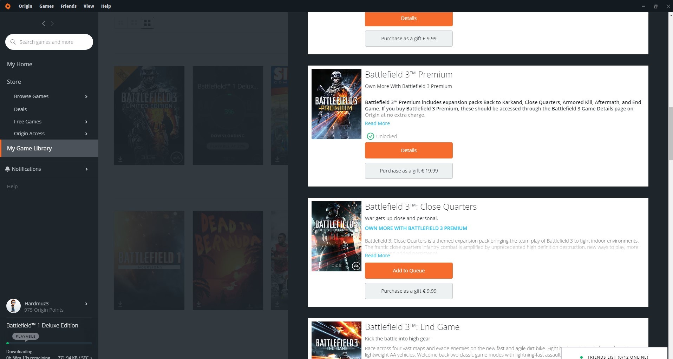Open Deals in the sidebar
Screen dimensions: 673x359
[20, 109]
